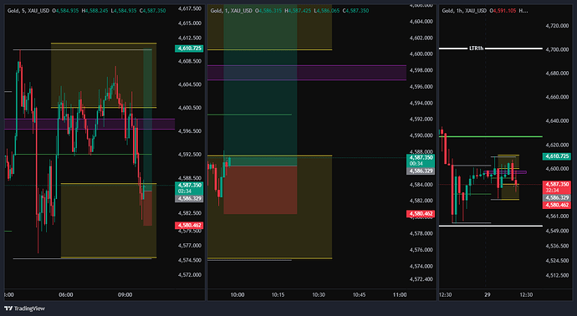
Task: Click the C4,587.350 close value in 5-minute pane
Action: coord(153,11)
